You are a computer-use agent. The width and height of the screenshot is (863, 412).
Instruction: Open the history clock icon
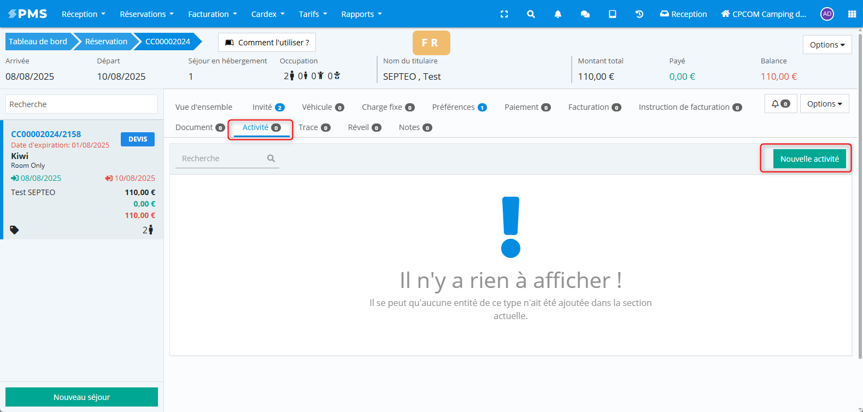pyautogui.click(x=639, y=14)
